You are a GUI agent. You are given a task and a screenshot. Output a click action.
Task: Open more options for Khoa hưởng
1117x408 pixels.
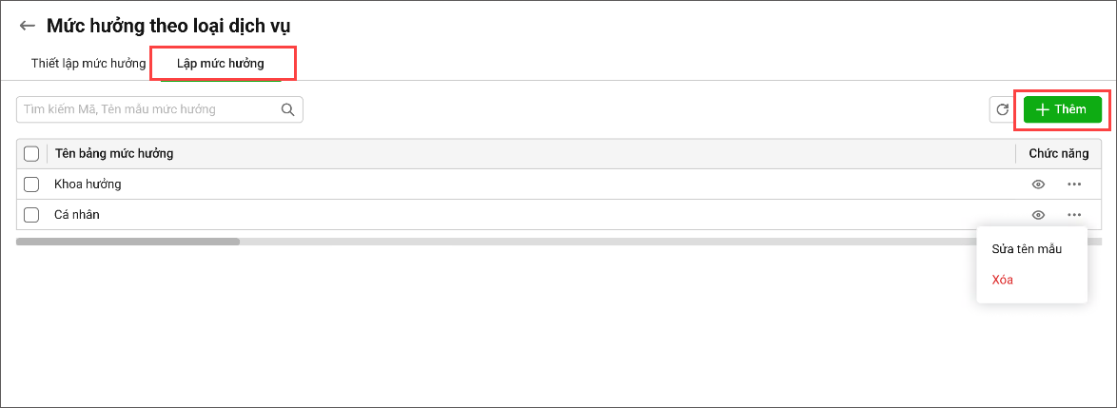[x=1074, y=185]
